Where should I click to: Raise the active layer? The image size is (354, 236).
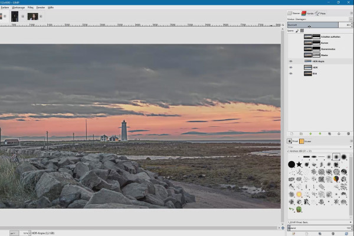tap(310, 134)
